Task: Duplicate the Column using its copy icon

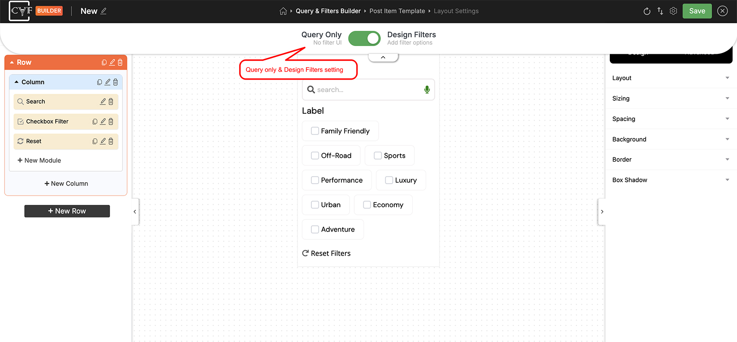Action: click(99, 82)
